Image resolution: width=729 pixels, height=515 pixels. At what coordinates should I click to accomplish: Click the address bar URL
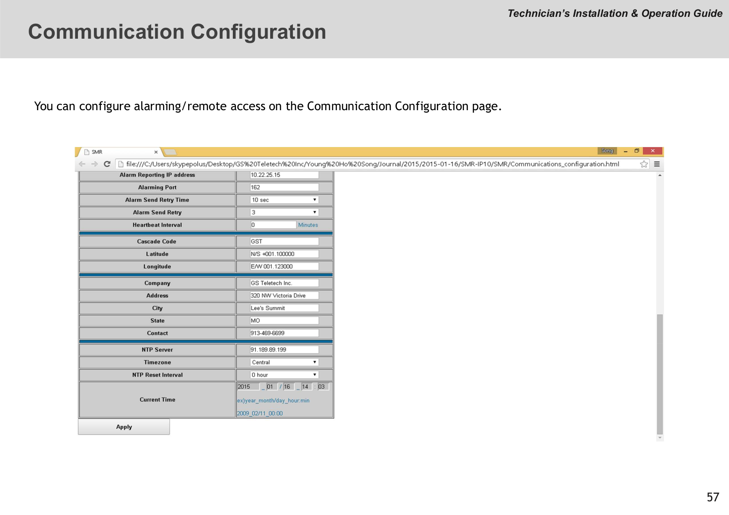[373, 164]
